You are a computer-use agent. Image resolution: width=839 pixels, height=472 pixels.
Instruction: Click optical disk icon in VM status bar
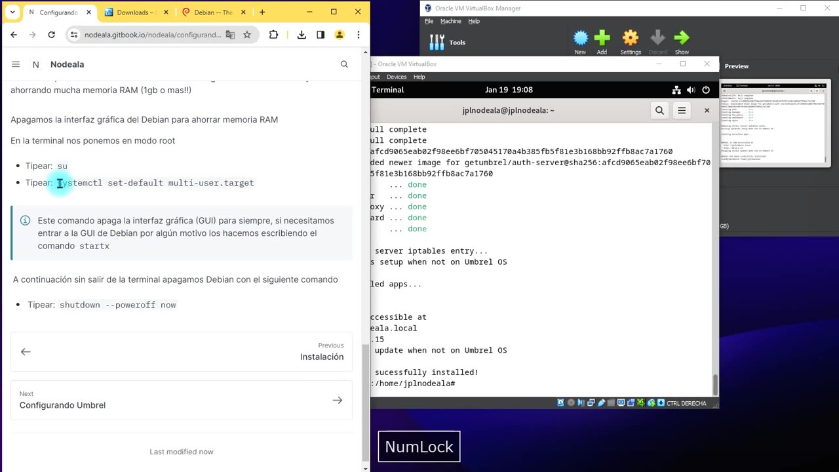[x=571, y=403]
